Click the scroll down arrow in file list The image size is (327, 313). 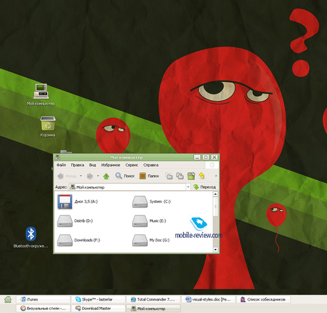pos(215,249)
